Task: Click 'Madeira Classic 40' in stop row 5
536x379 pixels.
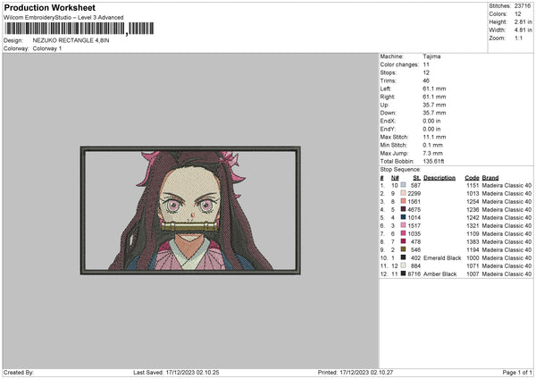Action: coord(507,217)
